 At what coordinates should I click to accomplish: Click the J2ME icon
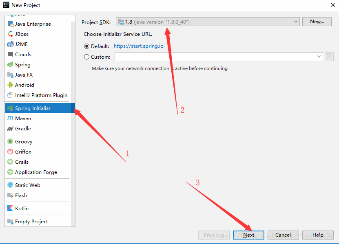coord(10,44)
